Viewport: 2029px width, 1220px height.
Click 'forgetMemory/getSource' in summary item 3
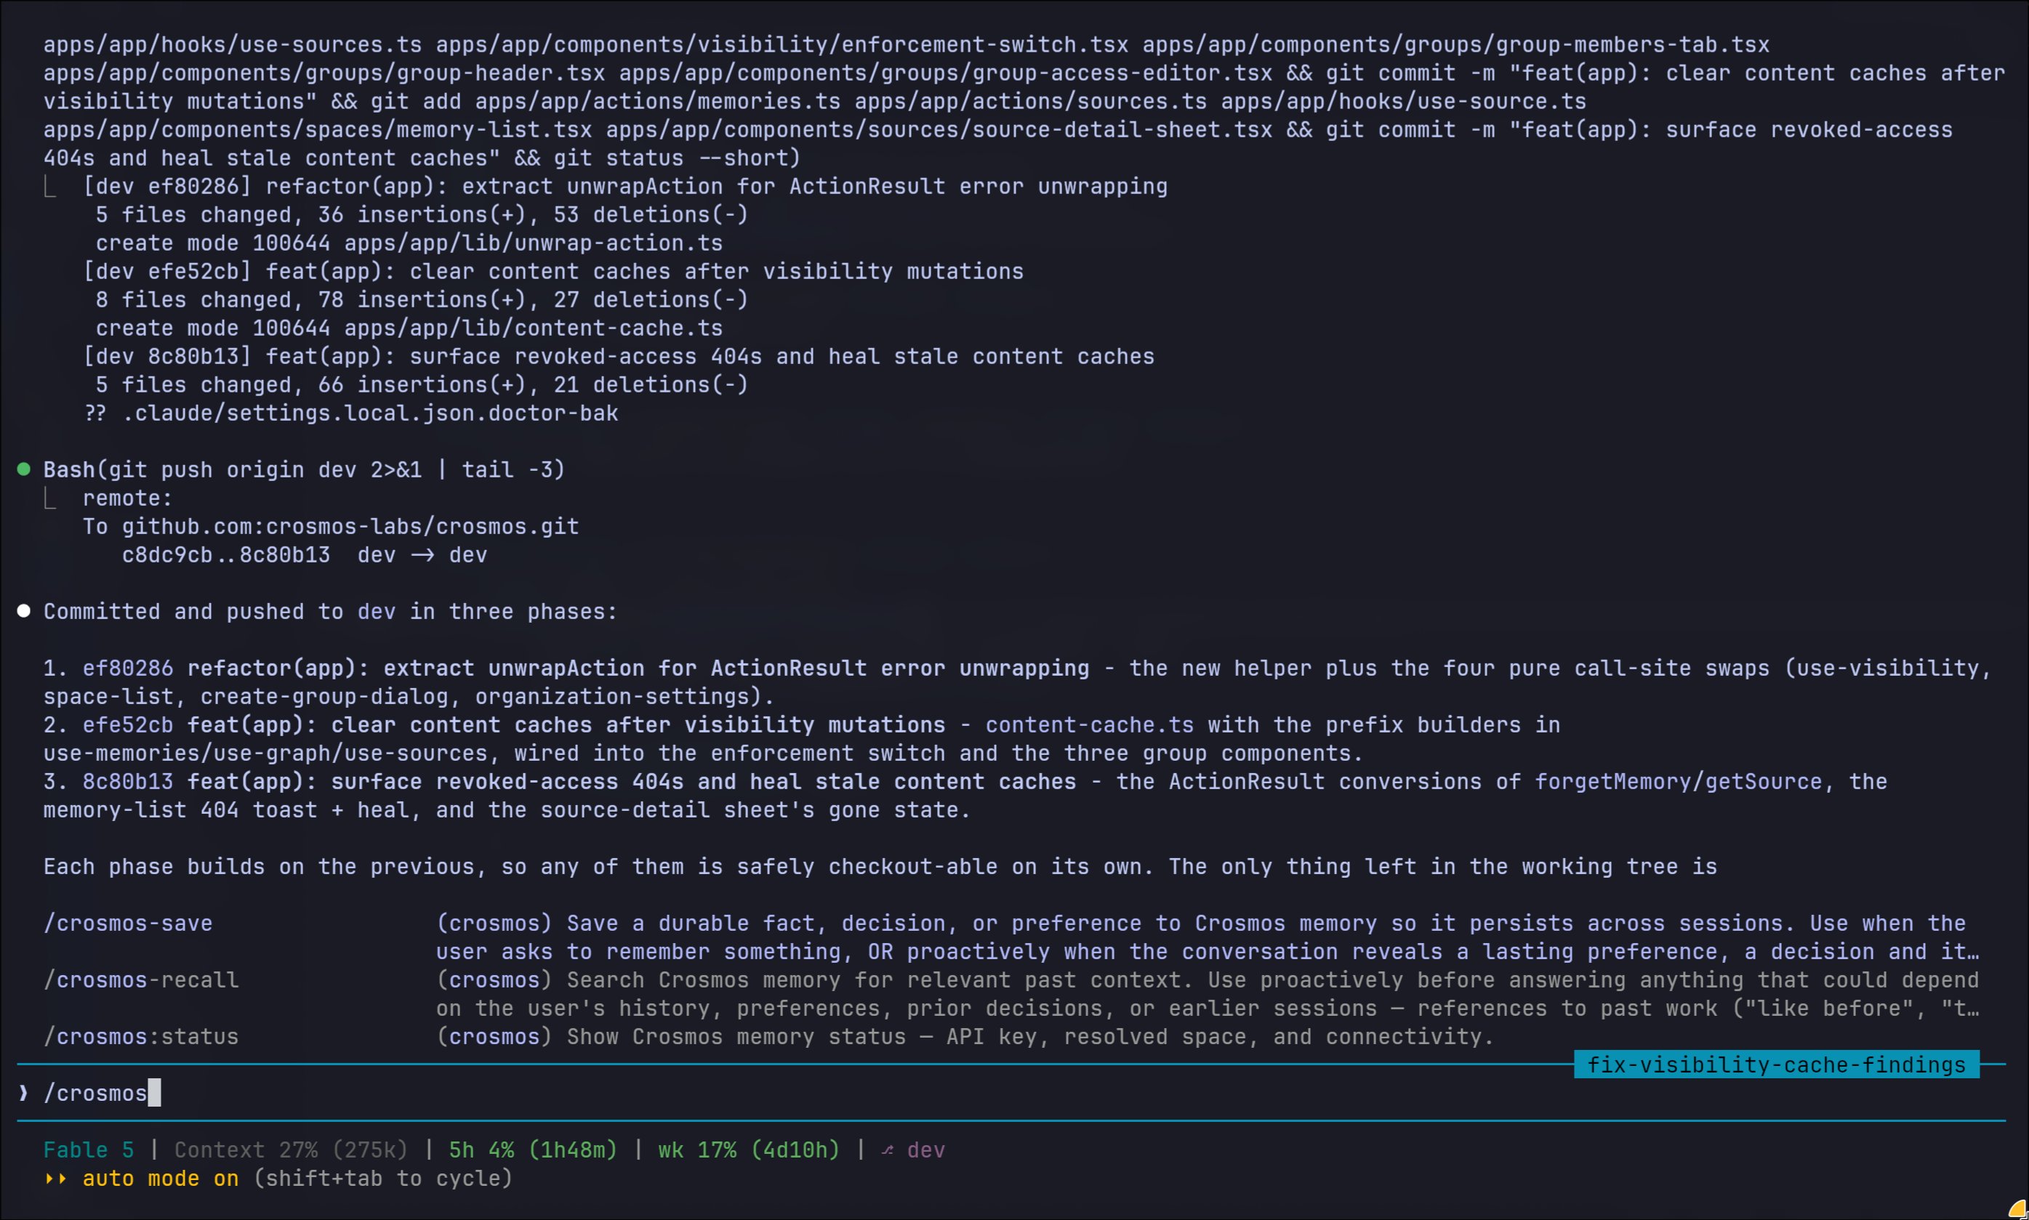point(1679,782)
